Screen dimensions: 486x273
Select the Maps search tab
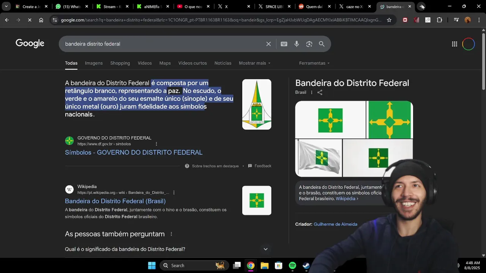tap(165, 63)
